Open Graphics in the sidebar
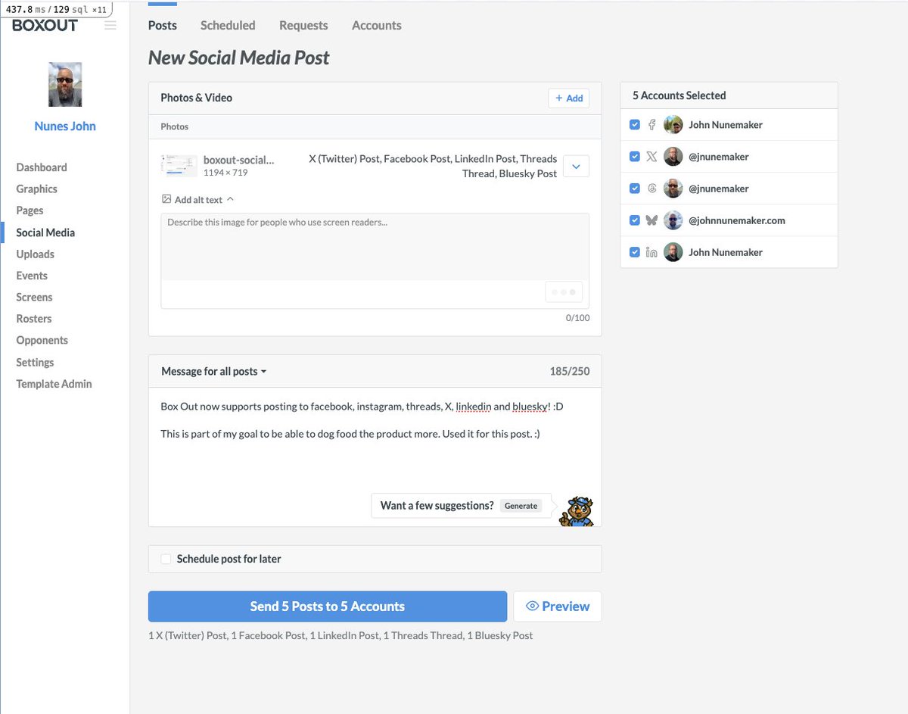Viewport: 908px width, 714px height. 37,189
